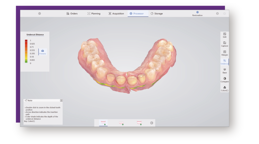
Task: Open the Storage tab
Action: (157, 14)
